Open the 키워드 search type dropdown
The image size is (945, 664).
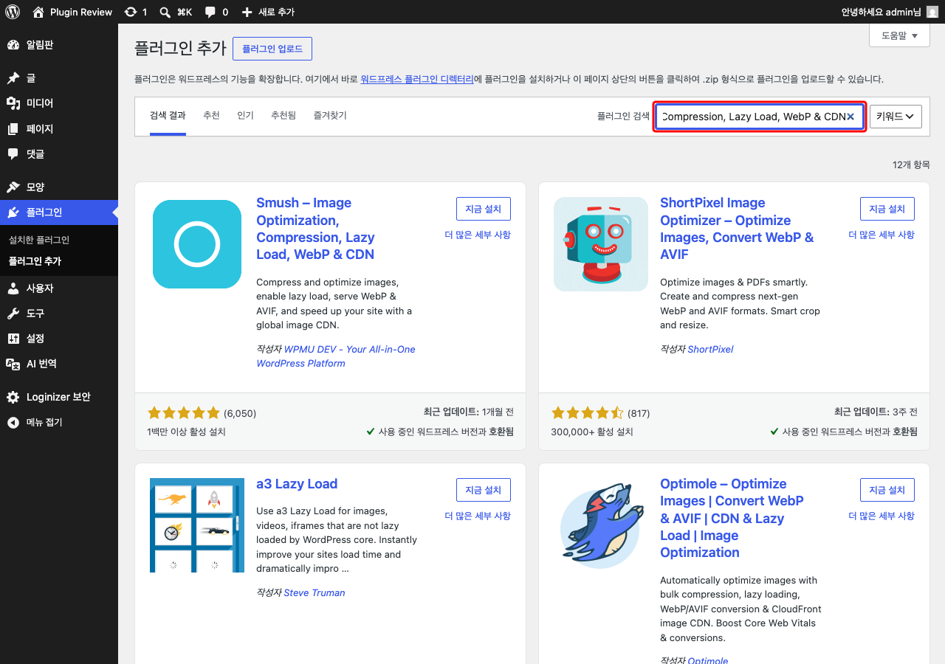tap(896, 117)
